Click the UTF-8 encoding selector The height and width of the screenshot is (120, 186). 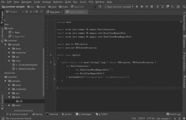[x=151, y=118]
